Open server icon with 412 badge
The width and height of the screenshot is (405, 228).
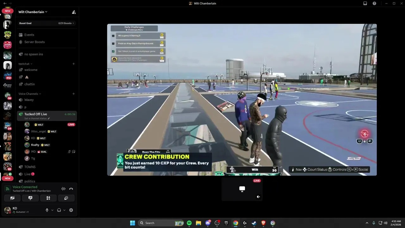click(x=8, y=76)
